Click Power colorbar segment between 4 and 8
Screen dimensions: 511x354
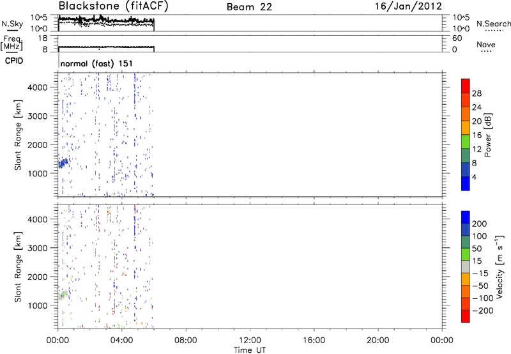point(466,169)
